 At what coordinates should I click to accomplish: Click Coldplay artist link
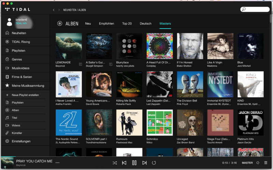coord(151,66)
